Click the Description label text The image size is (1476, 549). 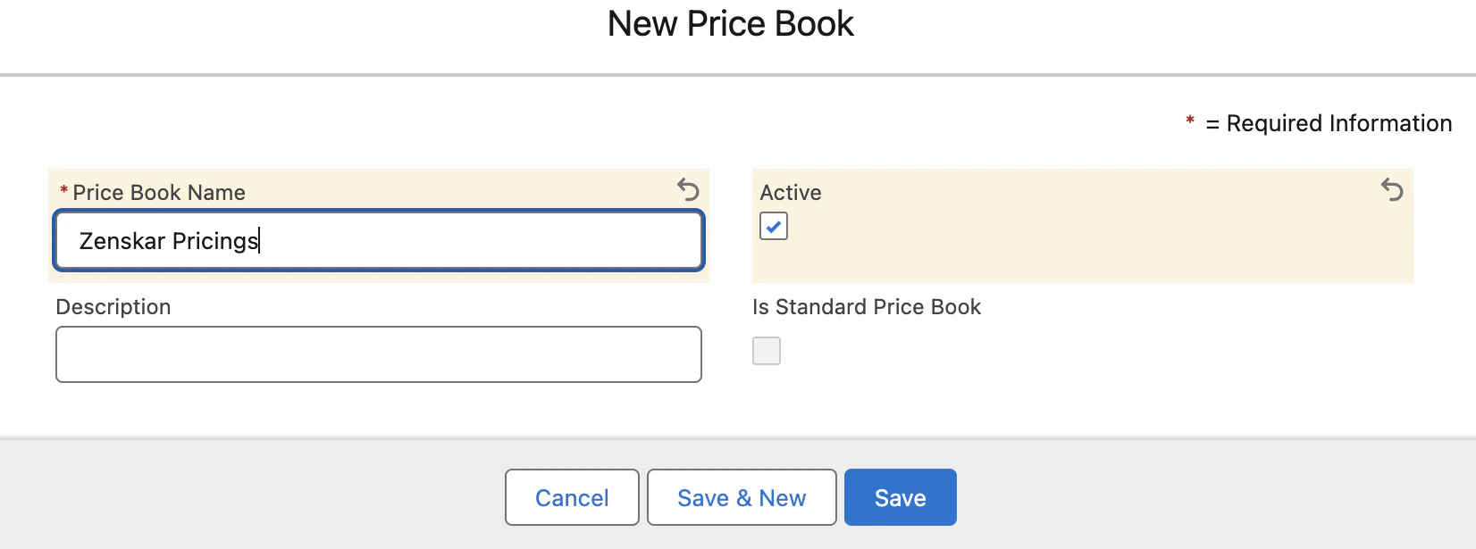coord(113,307)
